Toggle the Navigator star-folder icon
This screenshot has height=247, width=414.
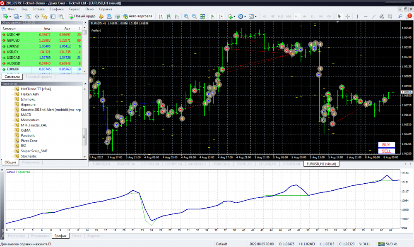[x=45, y=17]
